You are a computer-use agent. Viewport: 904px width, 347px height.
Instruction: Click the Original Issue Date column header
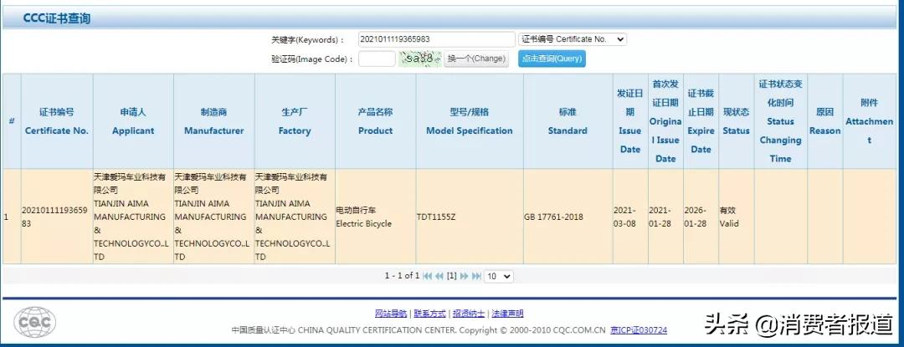point(665,121)
